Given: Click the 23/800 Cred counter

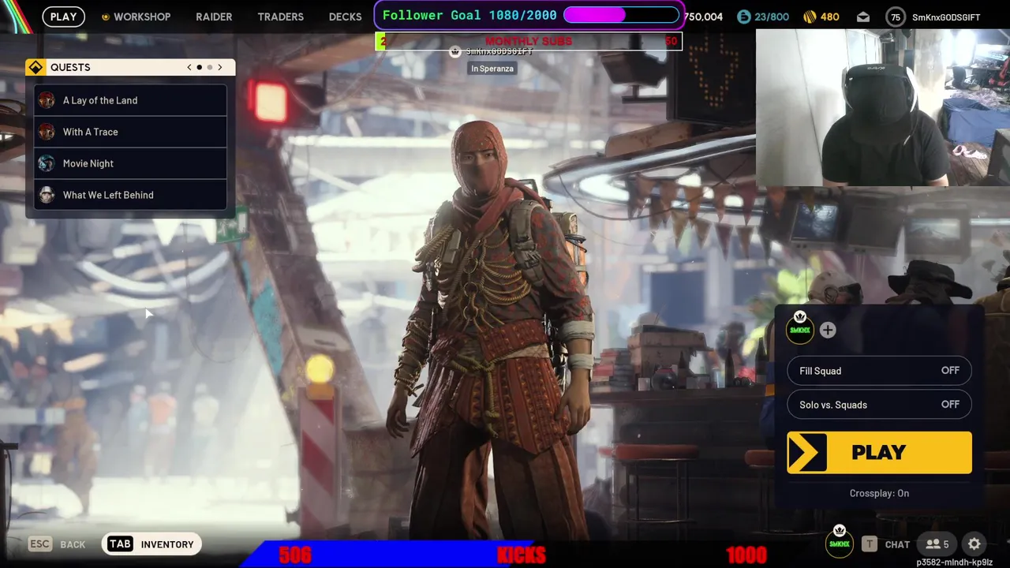Looking at the screenshot, I should pos(771,17).
